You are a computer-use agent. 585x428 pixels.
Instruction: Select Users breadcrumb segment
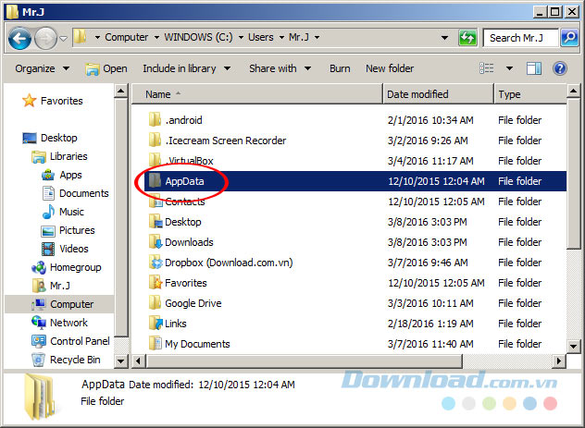[x=261, y=37]
